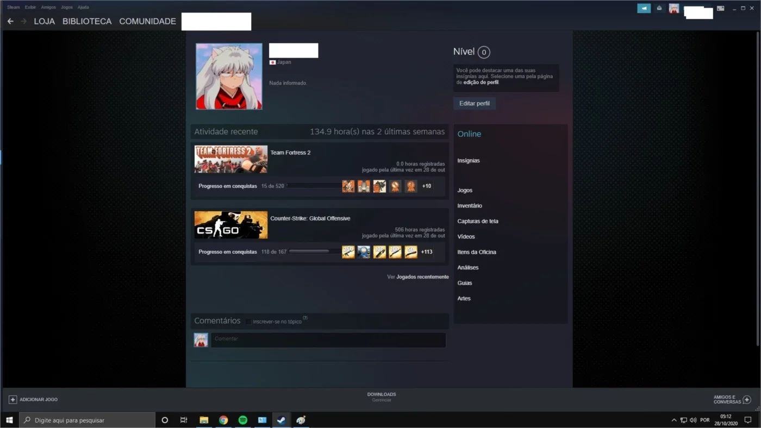Viewport: 761px width, 428px height.
Task: Open File Explorer from the taskbar
Action: pyautogui.click(x=204, y=420)
